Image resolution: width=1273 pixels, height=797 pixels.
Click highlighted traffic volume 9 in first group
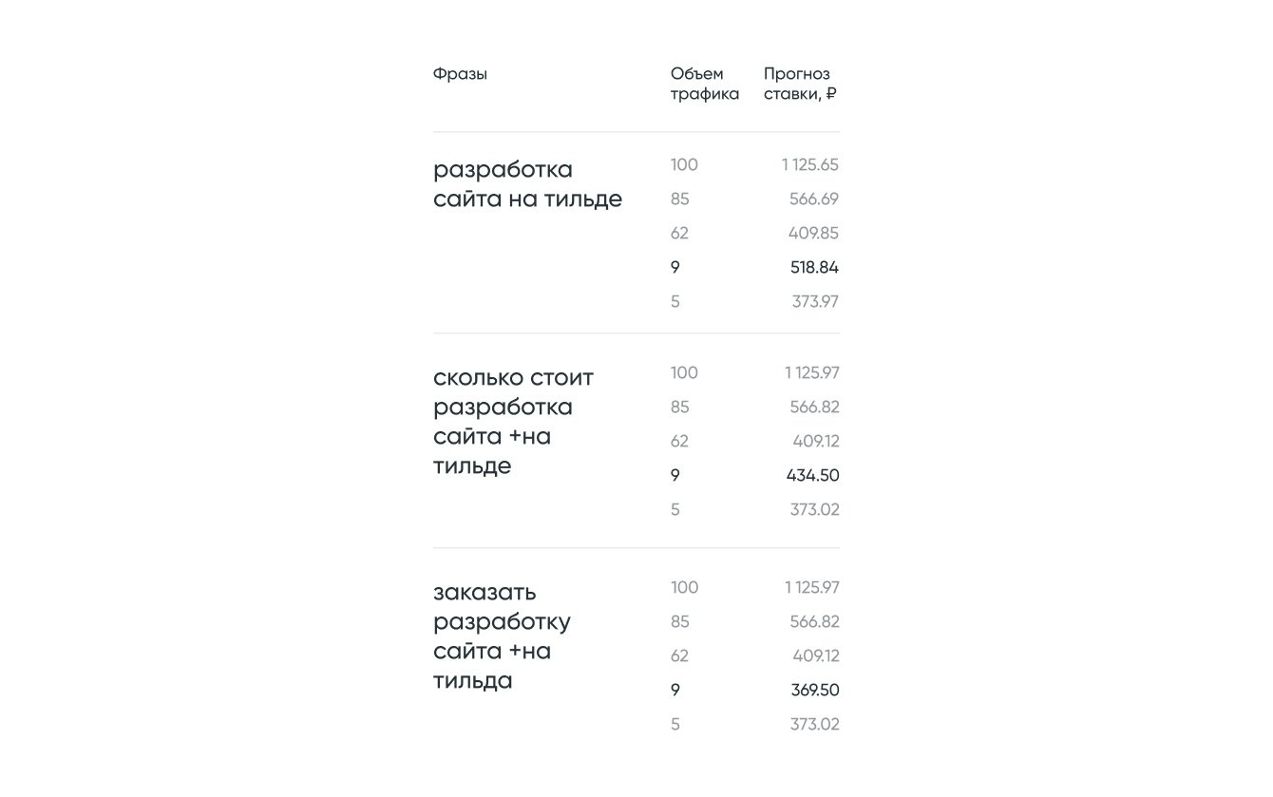click(x=675, y=268)
